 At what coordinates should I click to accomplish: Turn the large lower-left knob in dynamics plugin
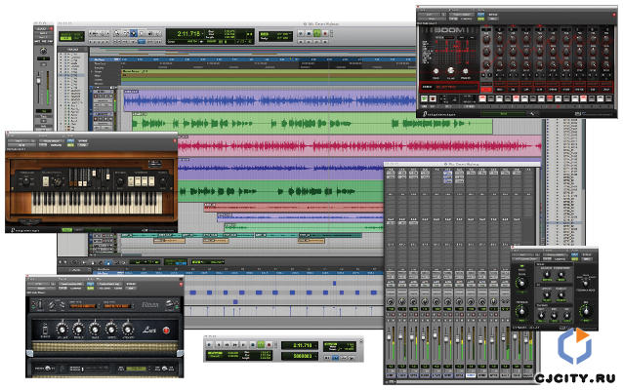(521, 311)
